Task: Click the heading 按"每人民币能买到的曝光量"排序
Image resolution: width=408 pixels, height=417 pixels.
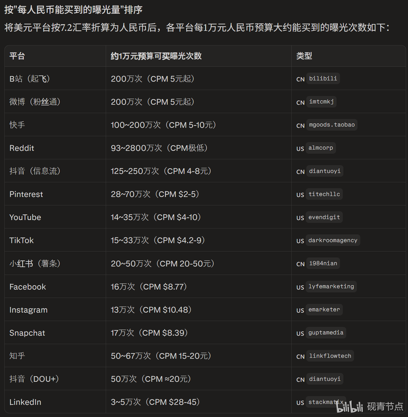Action: (x=73, y=10)
